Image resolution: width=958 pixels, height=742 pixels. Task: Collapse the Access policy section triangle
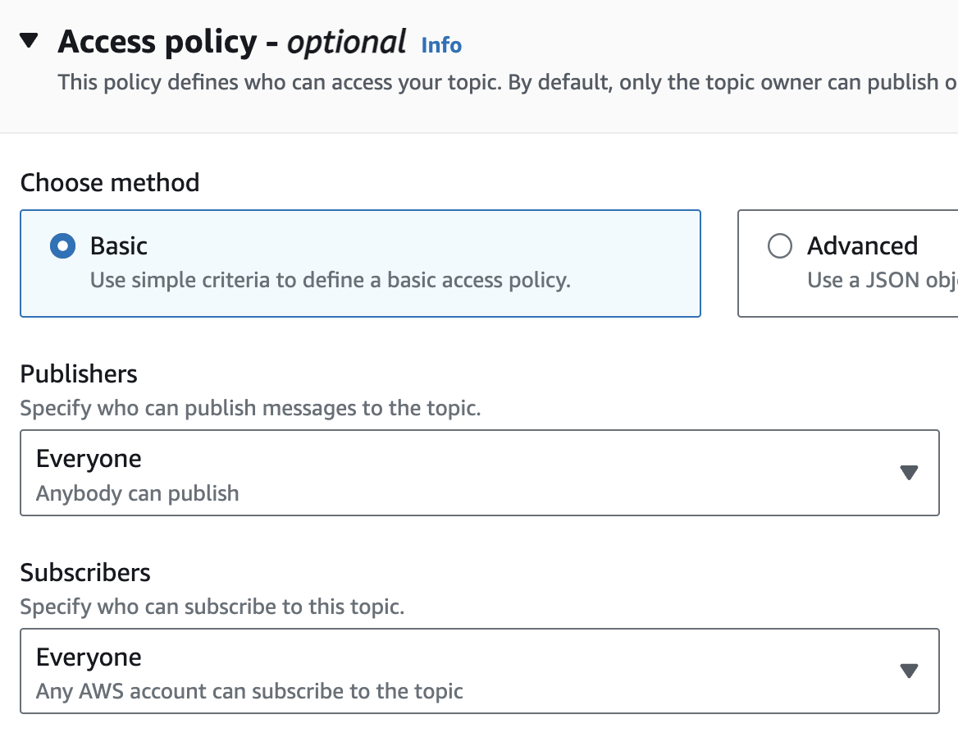[29, 41]
